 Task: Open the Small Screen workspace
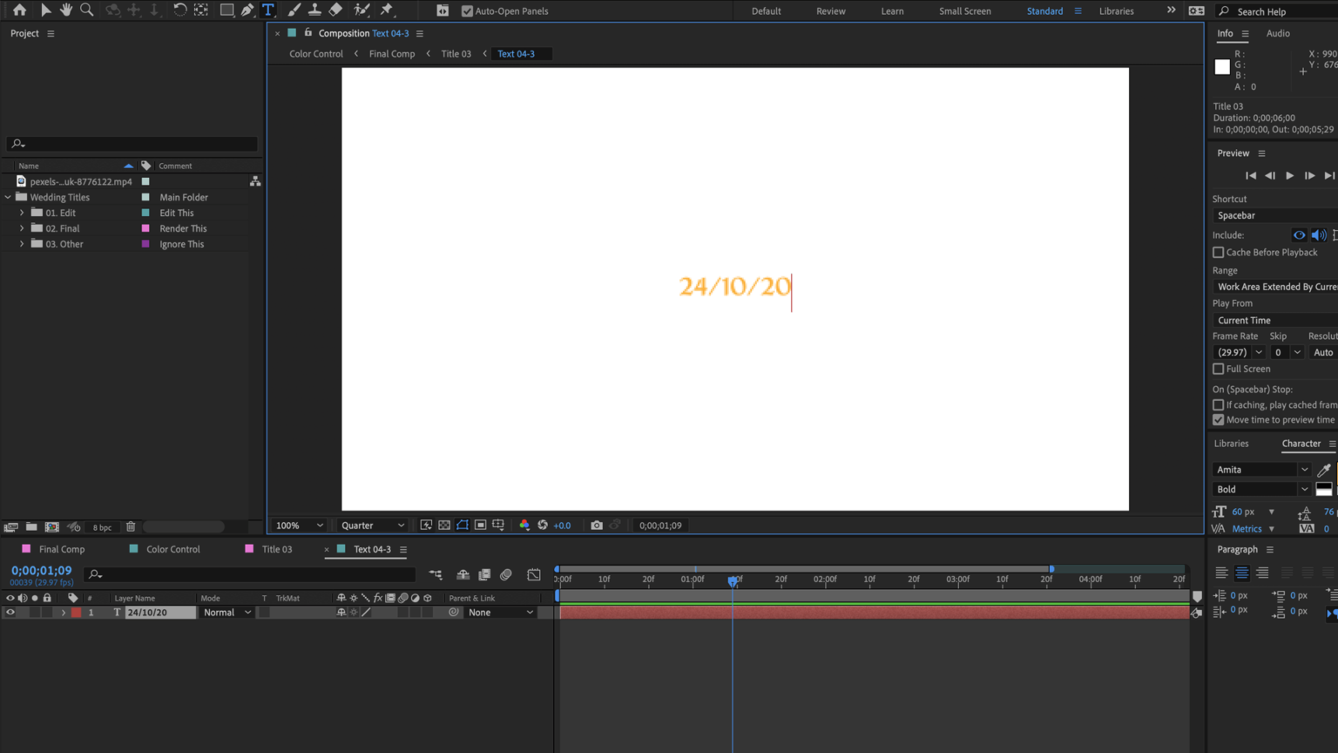(964, 11)
